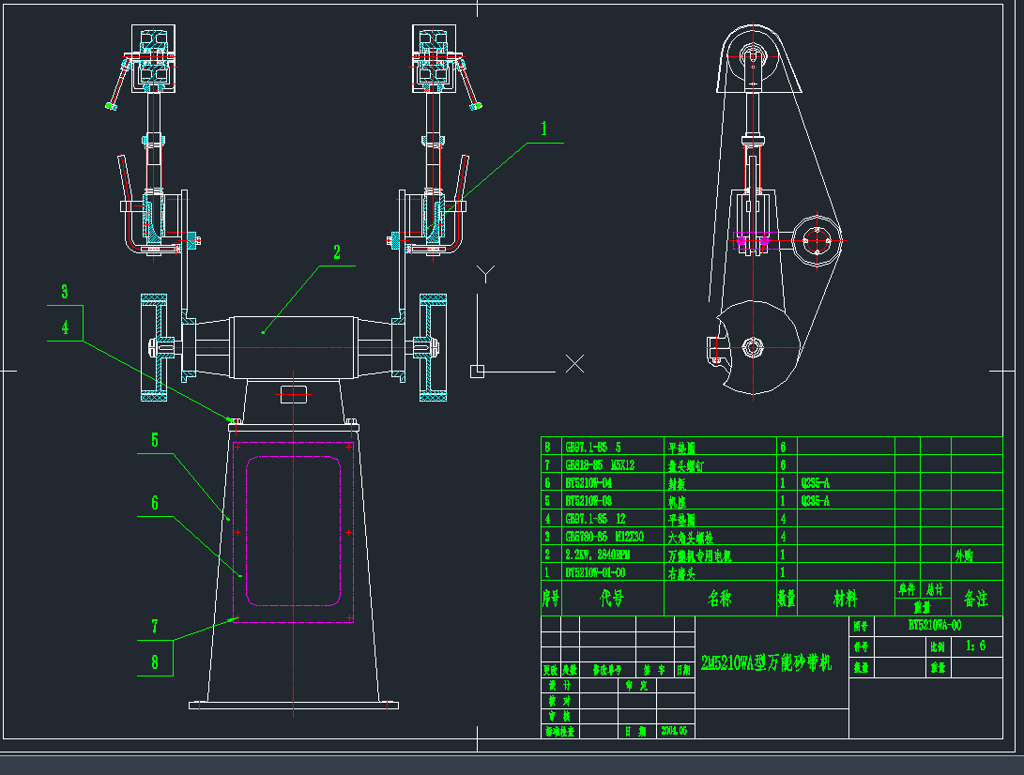1024x775 pixels.
Task: Click the 外购 remark cell
Action: coord(963,555)
